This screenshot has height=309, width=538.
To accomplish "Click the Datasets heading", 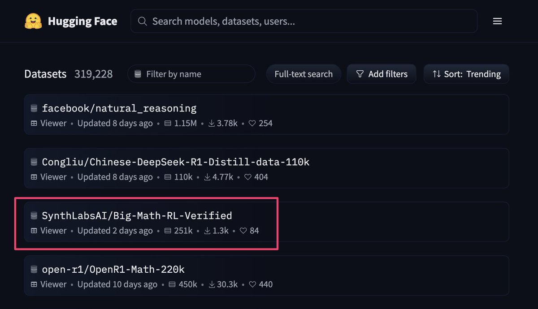I will point(45,74).
